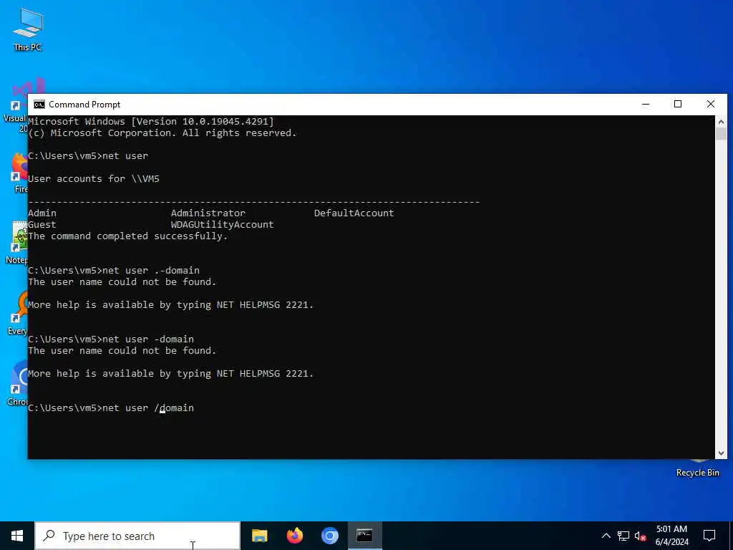Screen dimensions: 733x550
Task: Click the 'net user .-domain' command line
Action: coord(114,270)
